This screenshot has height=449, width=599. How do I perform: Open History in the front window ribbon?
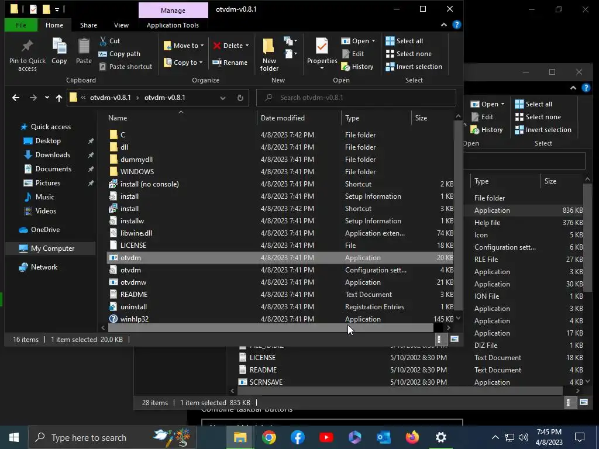pos(357,67)
